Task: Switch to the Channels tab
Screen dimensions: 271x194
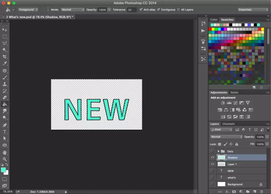Action: point(228,124)
